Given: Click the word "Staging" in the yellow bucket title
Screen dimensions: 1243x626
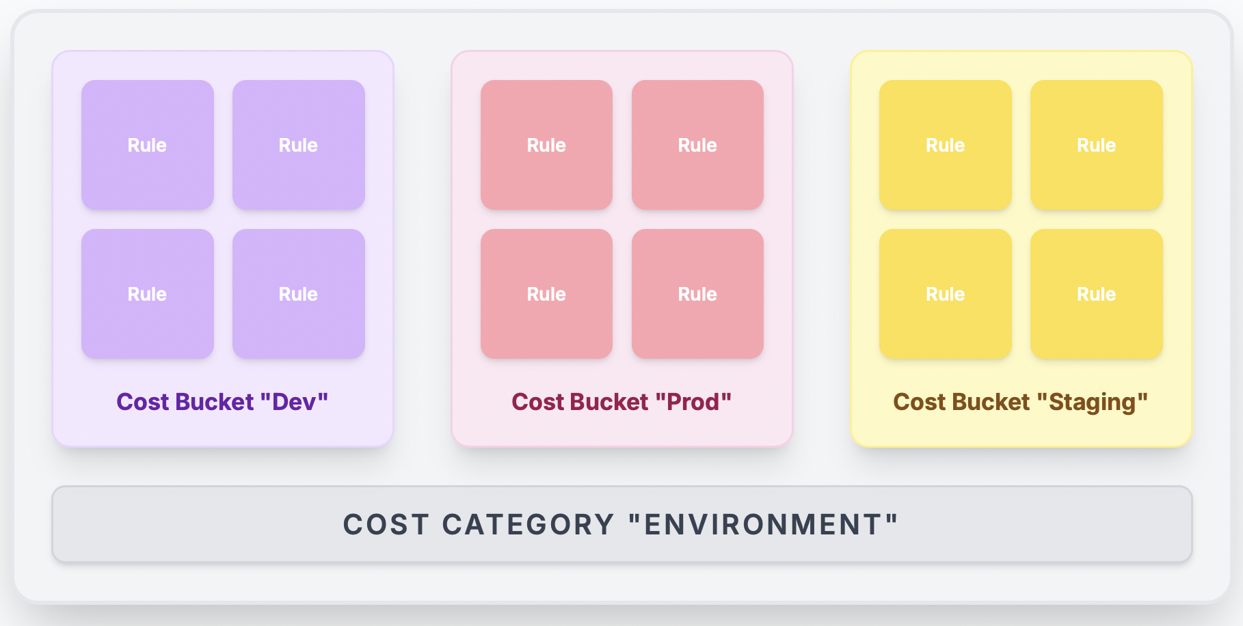Looking at the screenshot, I should coord(1092,402).
